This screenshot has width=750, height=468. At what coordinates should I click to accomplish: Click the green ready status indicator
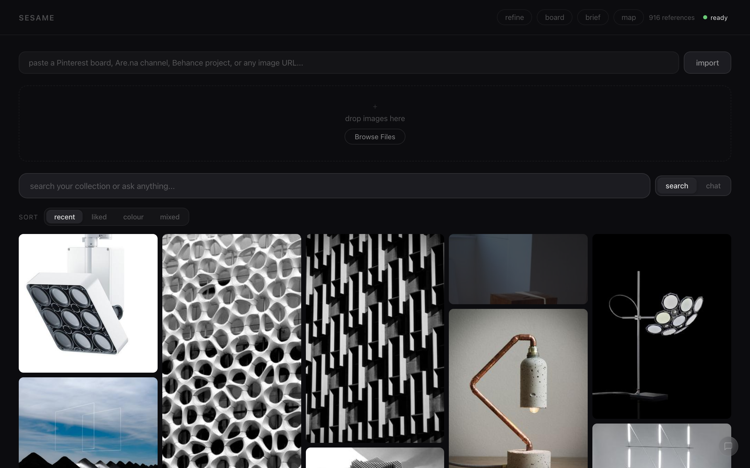705,17
